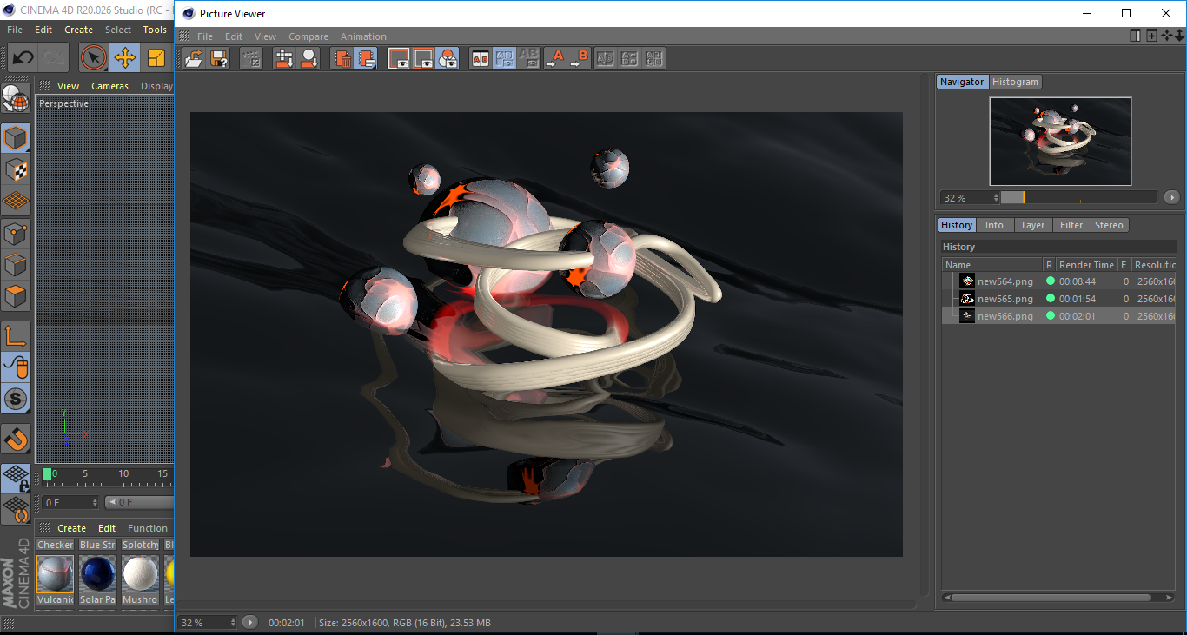Click arrow button beside status bar zoom
Viewport: 1187px width, 635px height.
tap(250, 622)
